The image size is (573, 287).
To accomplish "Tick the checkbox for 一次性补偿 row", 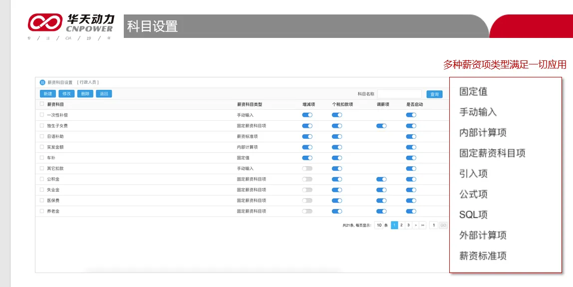I will click(42, 115).
